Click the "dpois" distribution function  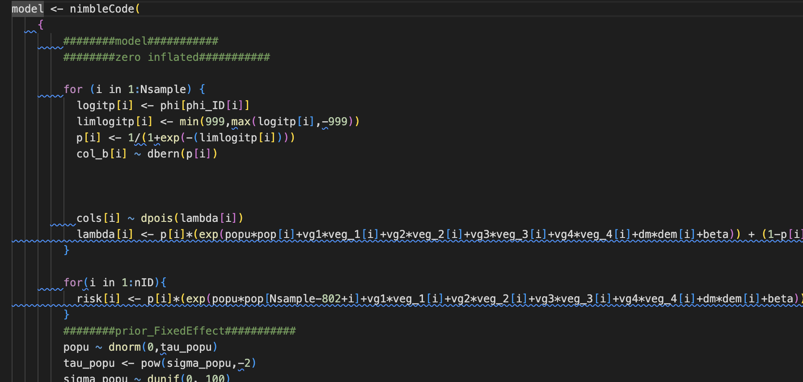(156, 218)
